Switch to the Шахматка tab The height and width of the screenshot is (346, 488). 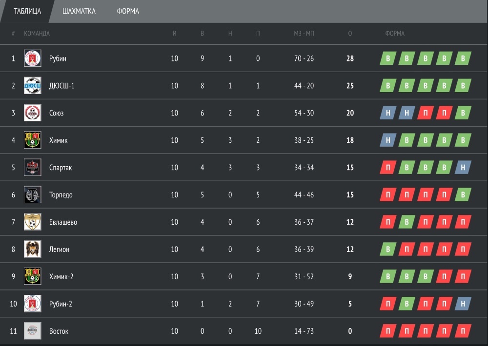click(x=79, y=11)
